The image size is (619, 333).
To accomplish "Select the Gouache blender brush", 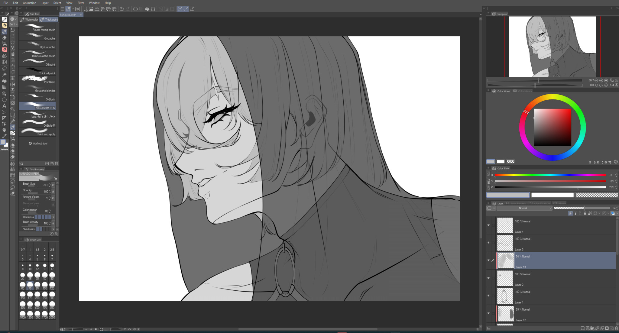I will pyautogui.click(x=37, y=89).
